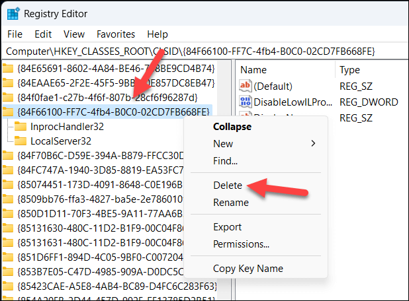Viewport: 409px width, 301px height.
Task: Expand the New submenu arrow
Action: 313,143
